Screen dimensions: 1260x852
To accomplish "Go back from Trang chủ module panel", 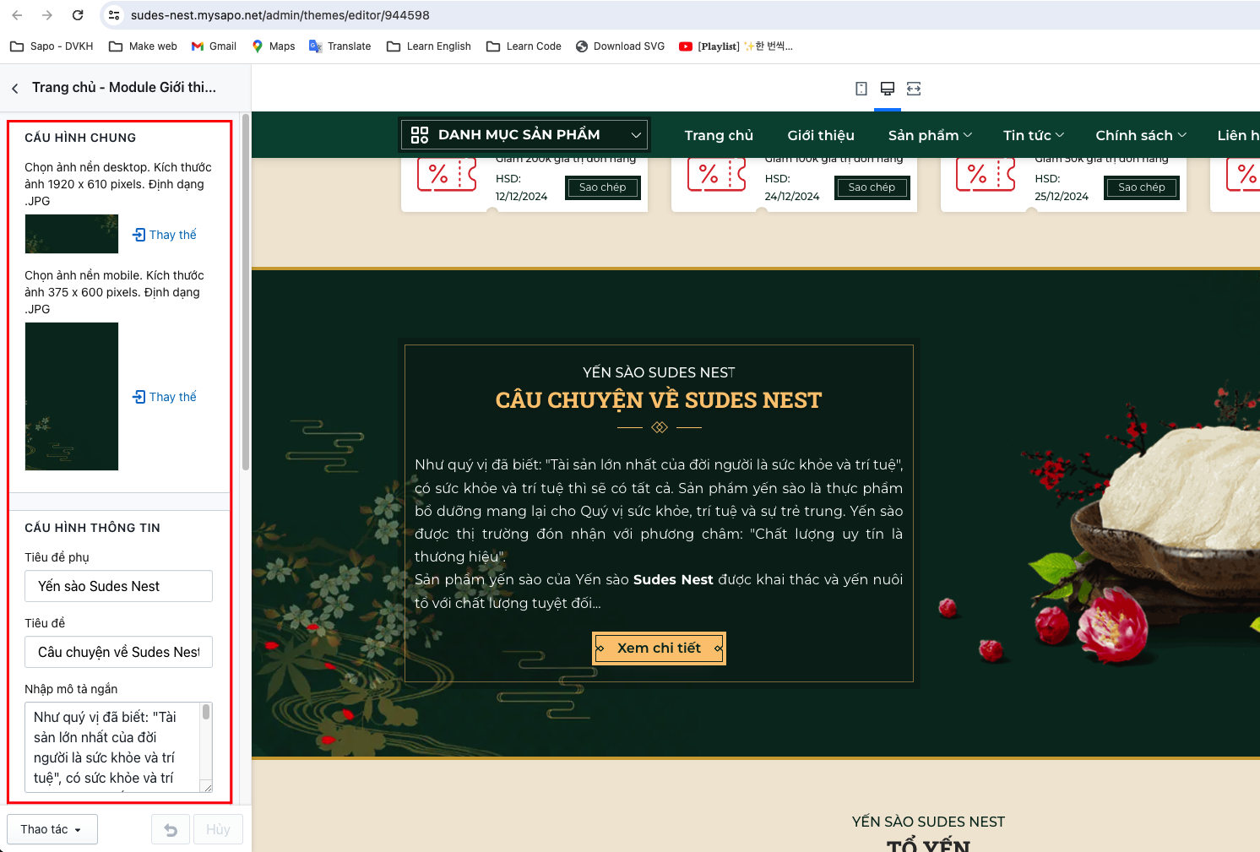I will click(x=15, y=88).
